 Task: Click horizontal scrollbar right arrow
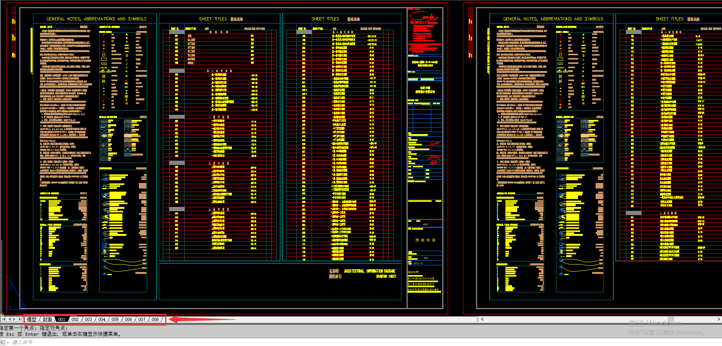coord(718,319)
